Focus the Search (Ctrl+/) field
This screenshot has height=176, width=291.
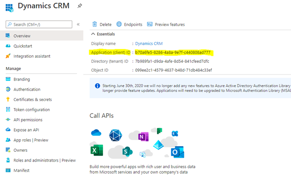(39, 25)
